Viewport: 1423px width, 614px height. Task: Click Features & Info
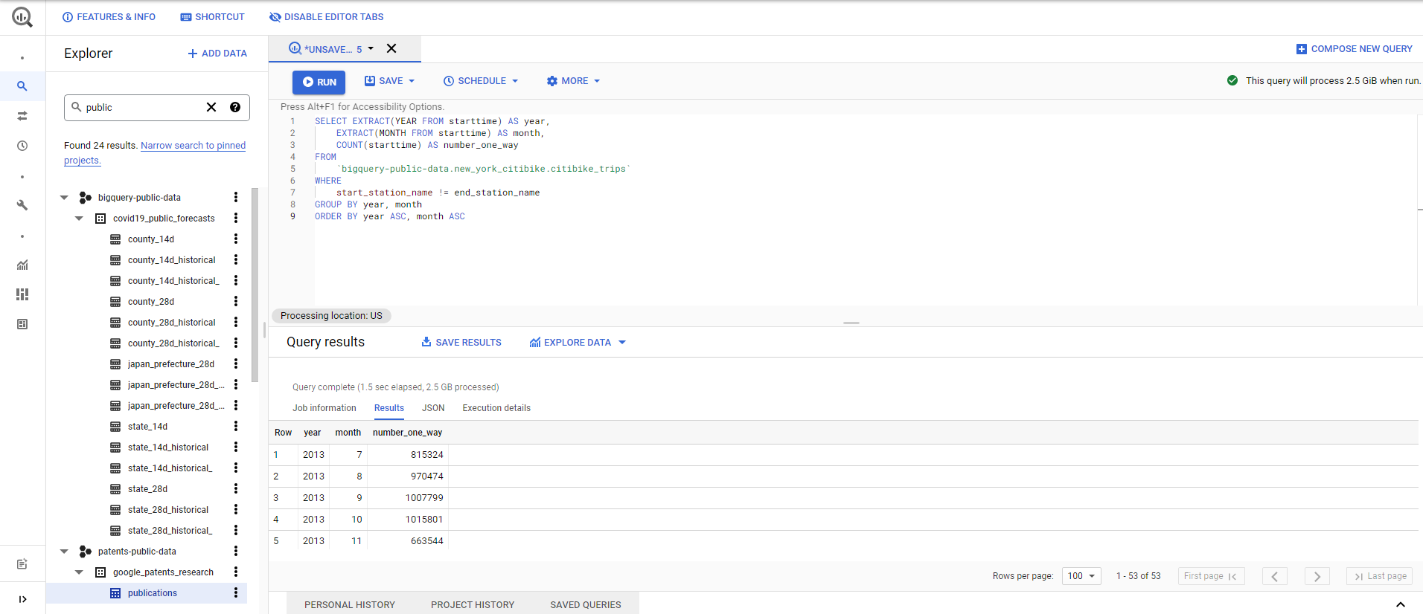[x=109, y=17]
